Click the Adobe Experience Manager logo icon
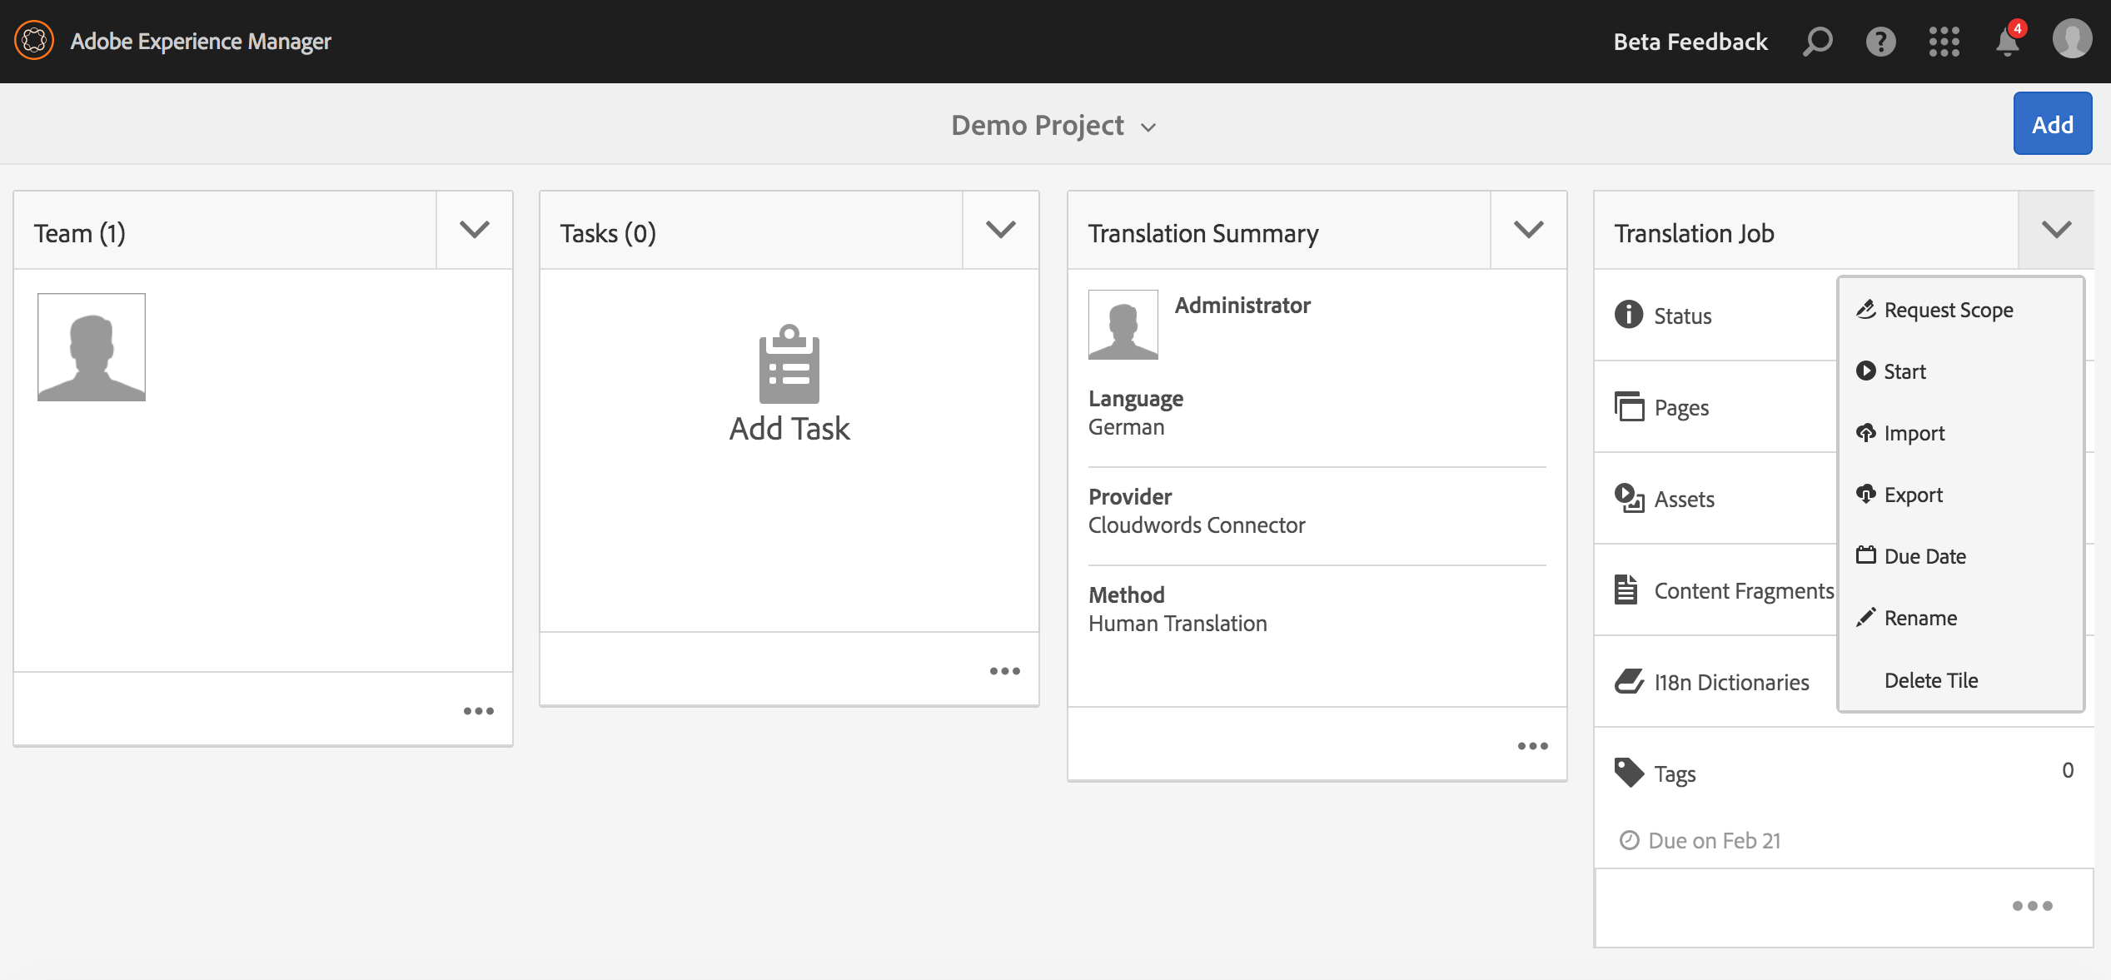The height and width of the screenshot is (980, 2111). coord(34,40)
